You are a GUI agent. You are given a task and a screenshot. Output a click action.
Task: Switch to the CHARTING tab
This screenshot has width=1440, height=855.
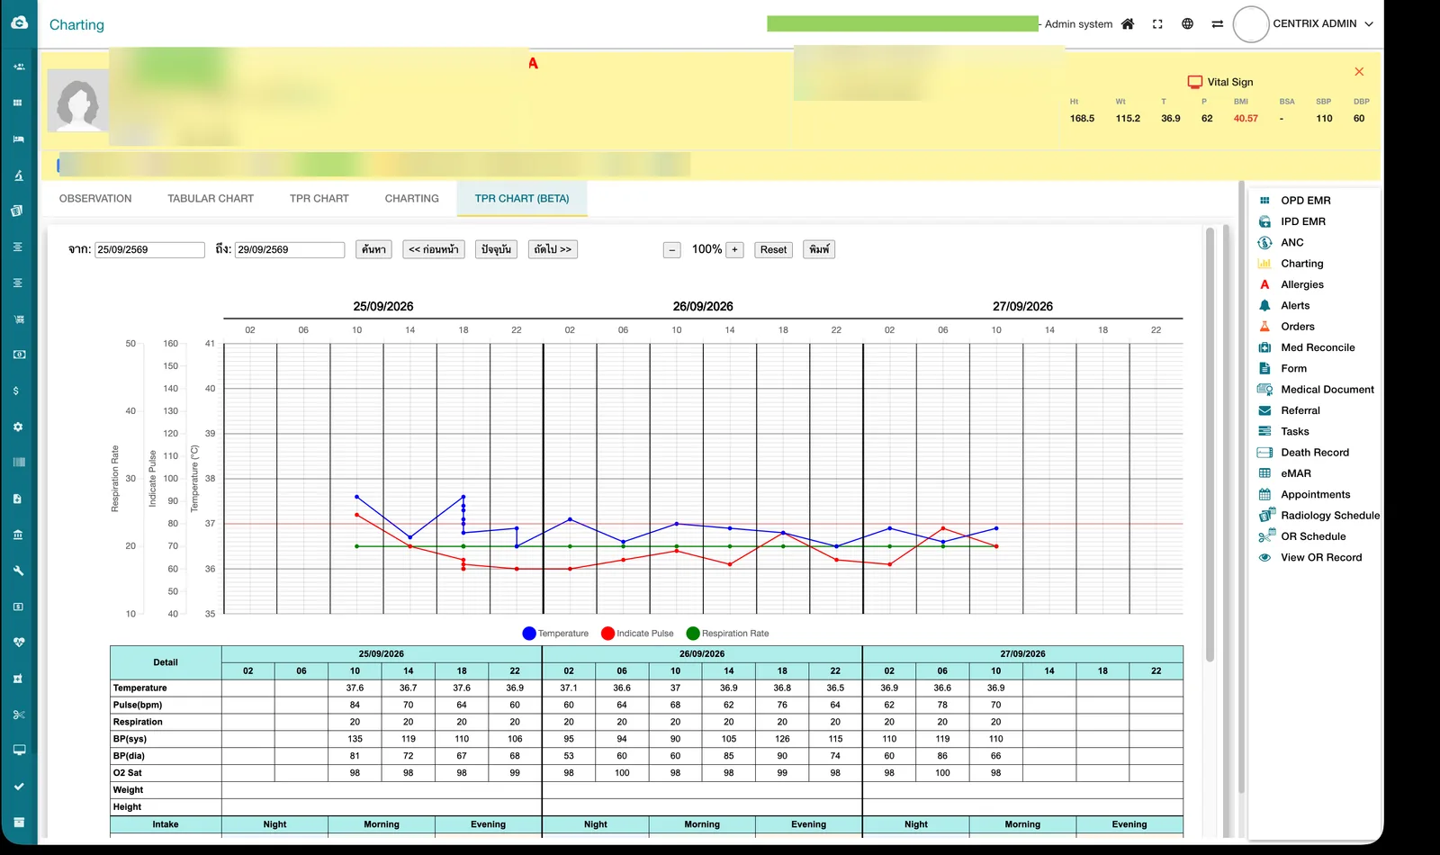(412, 199)
